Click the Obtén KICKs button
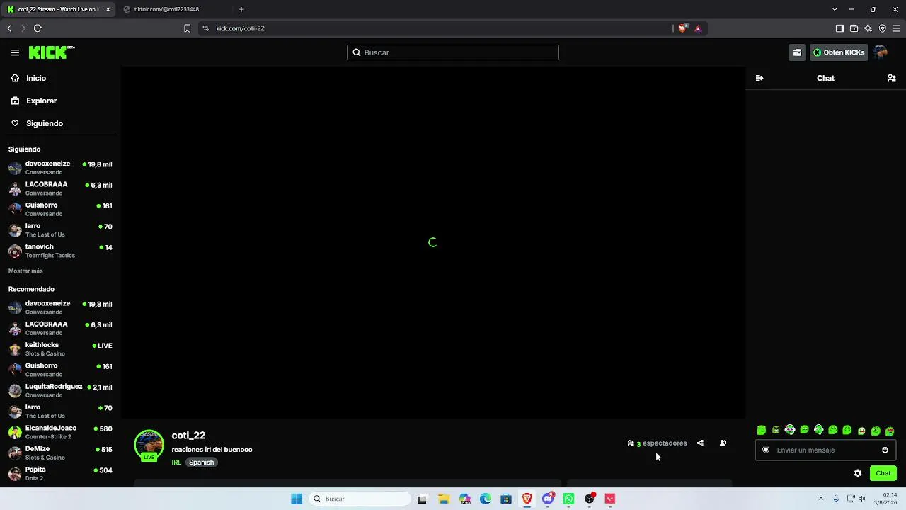Image resolution: width=906 pixels, height=510 pixels. (839, 52)
